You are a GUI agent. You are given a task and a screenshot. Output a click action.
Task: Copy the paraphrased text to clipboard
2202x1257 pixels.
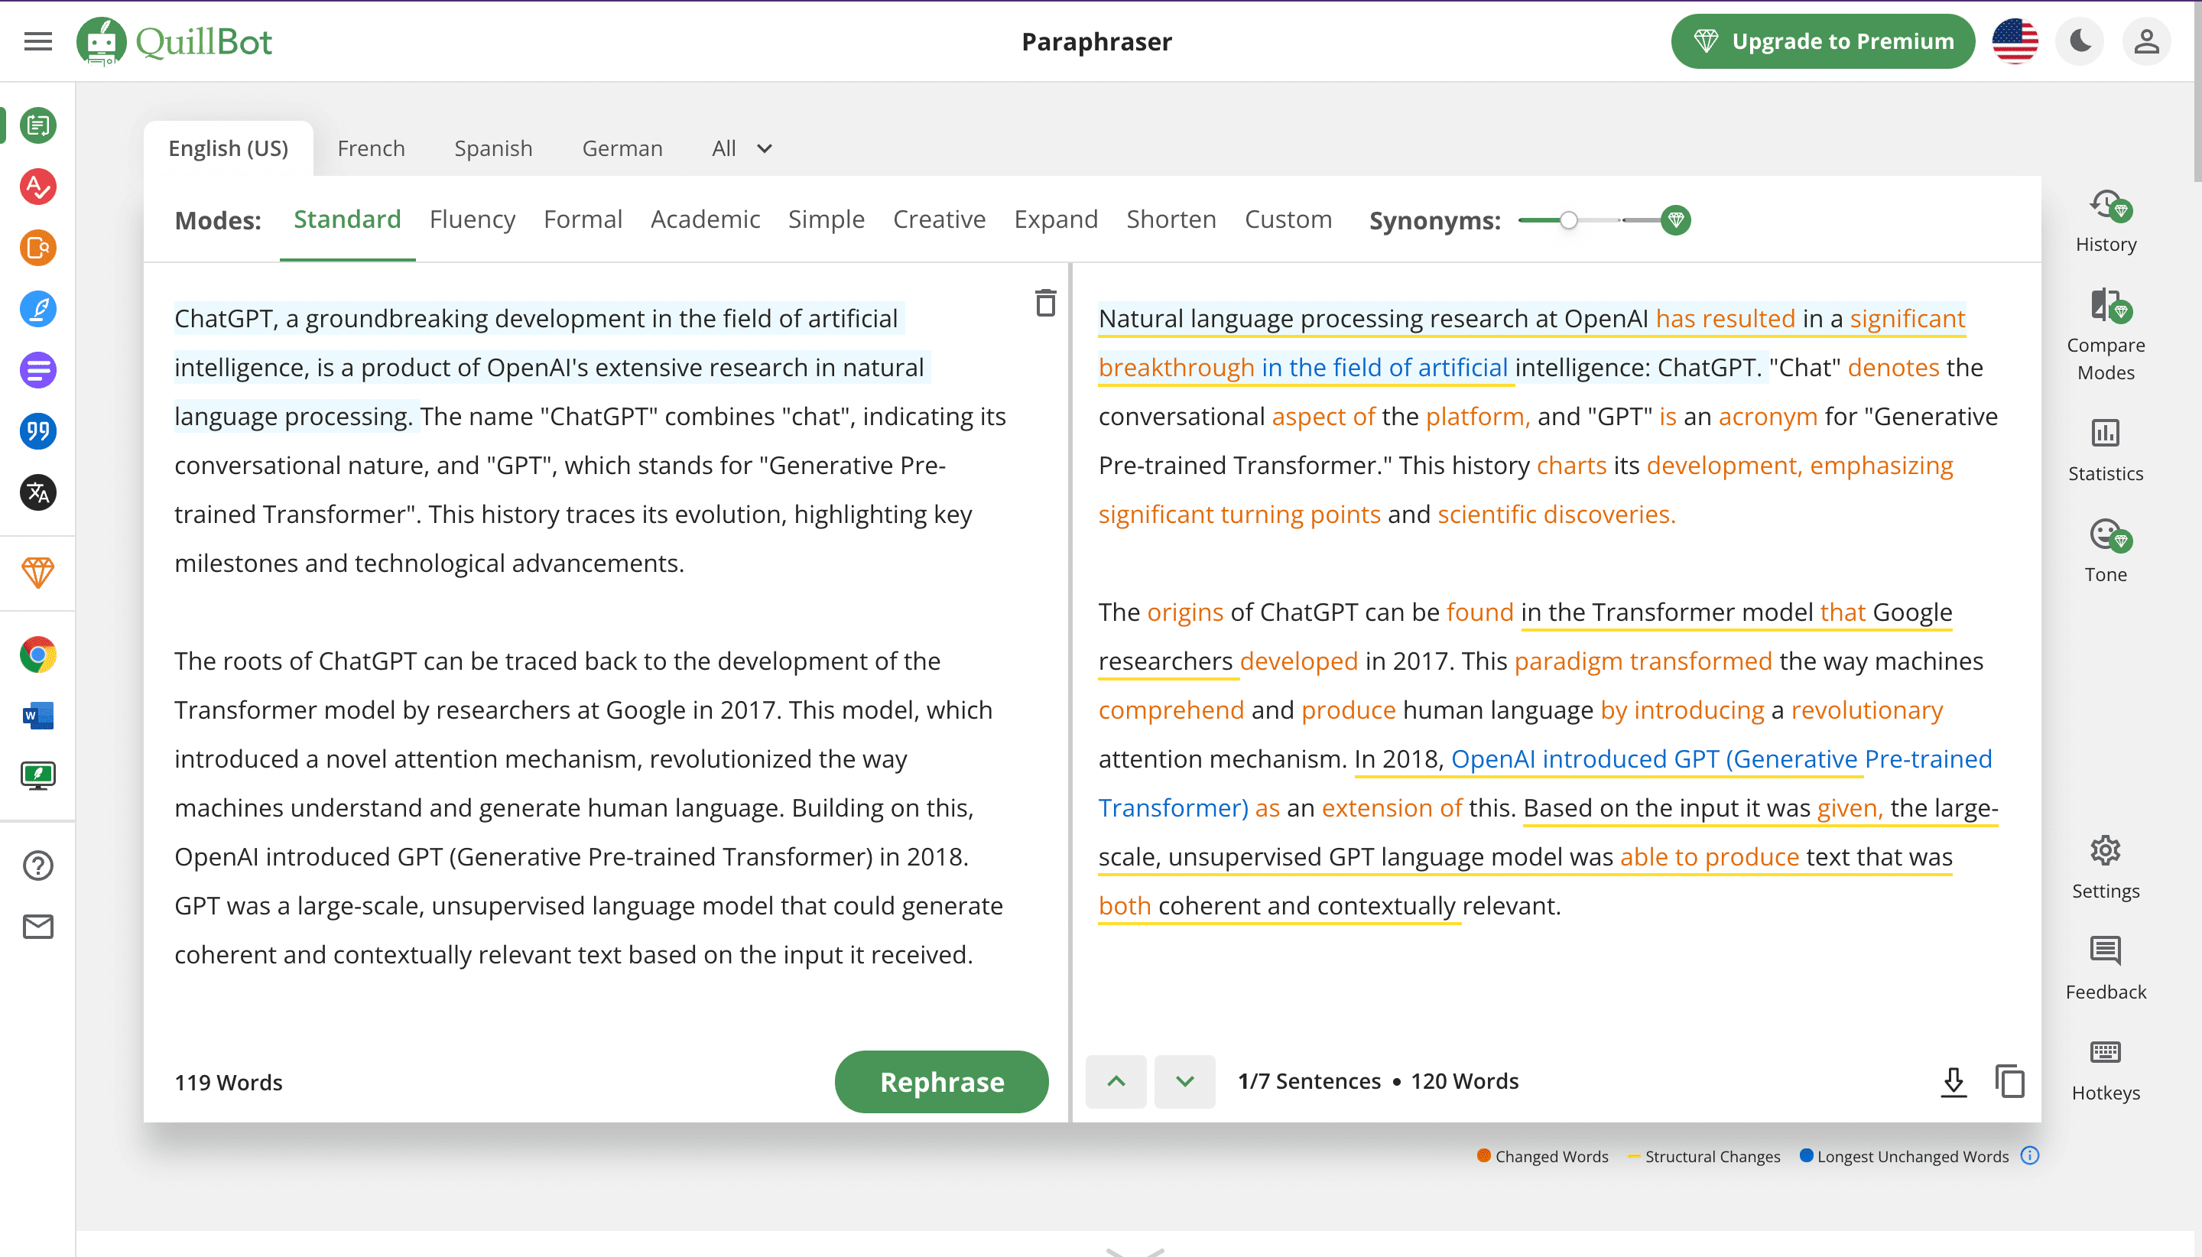tap(2009, 1082)
